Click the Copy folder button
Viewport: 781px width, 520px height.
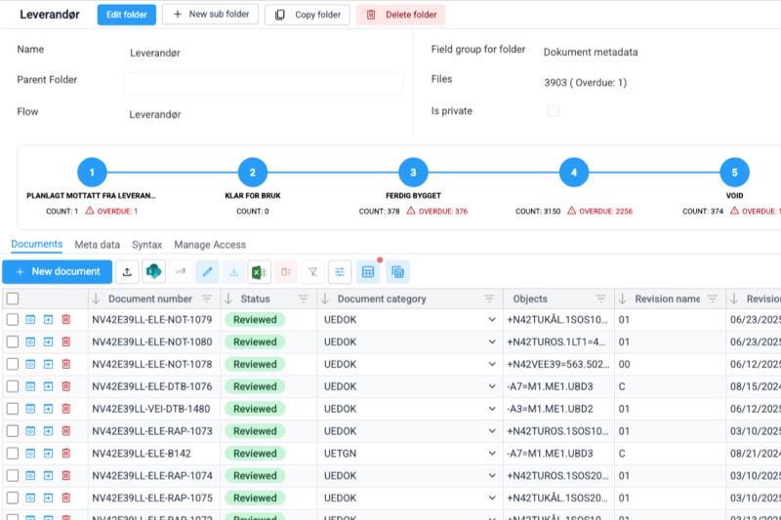tap(308, 15)
